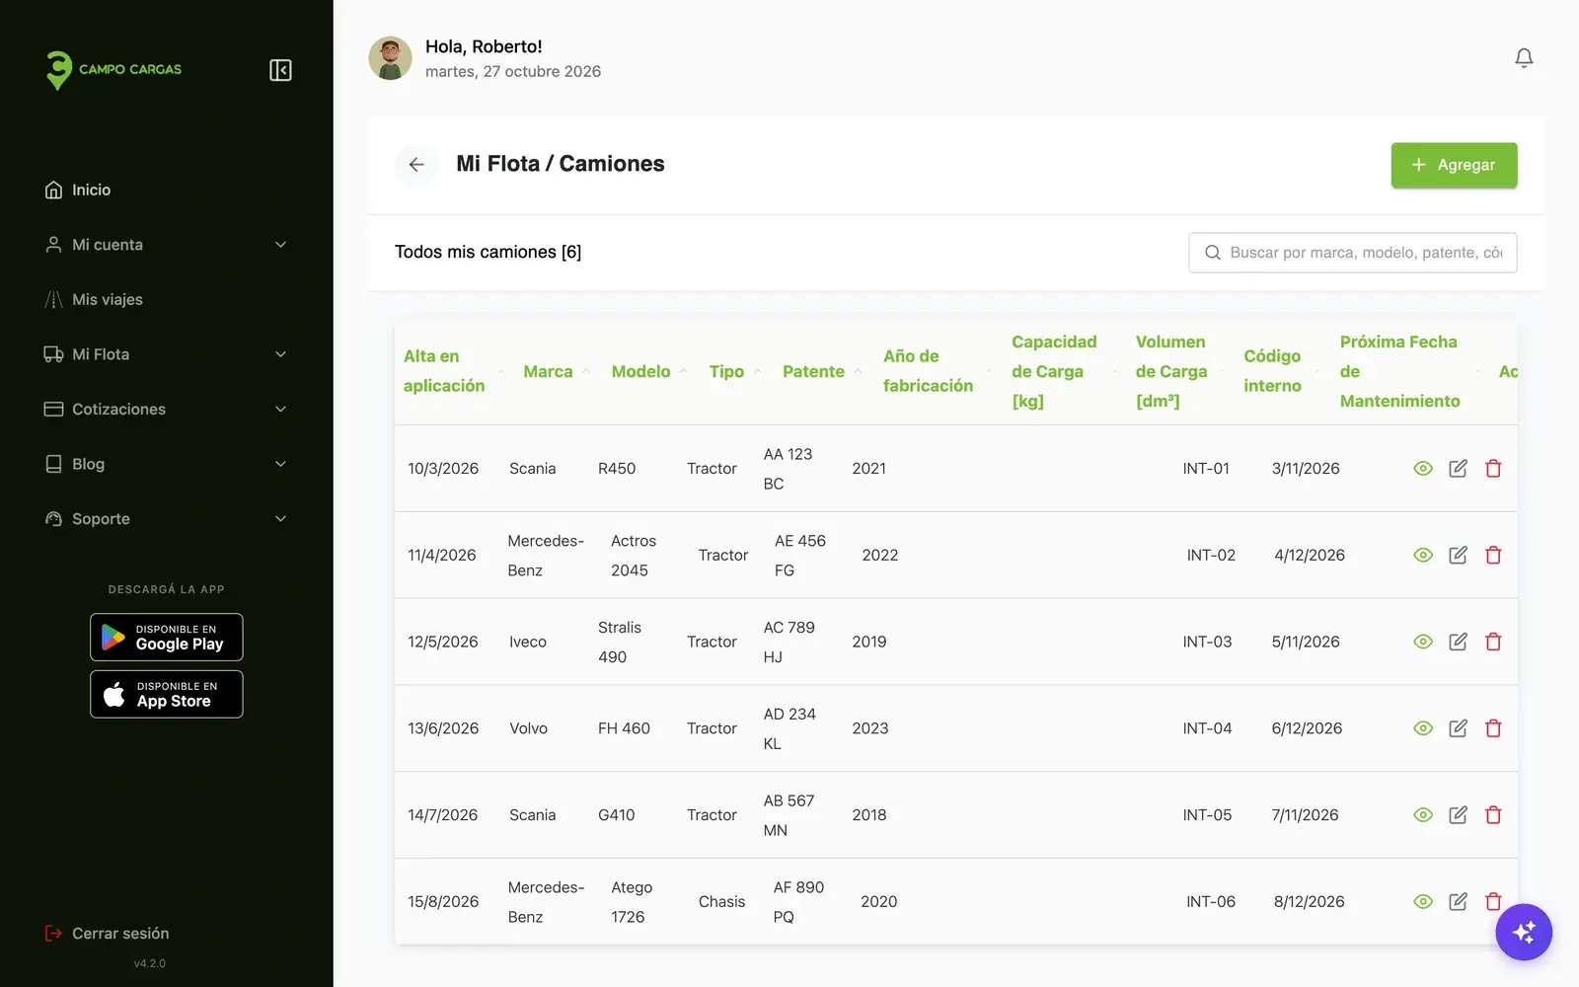
Task: Delete the INT-02 Actros 2045 truck
Action: [1493, 556]
